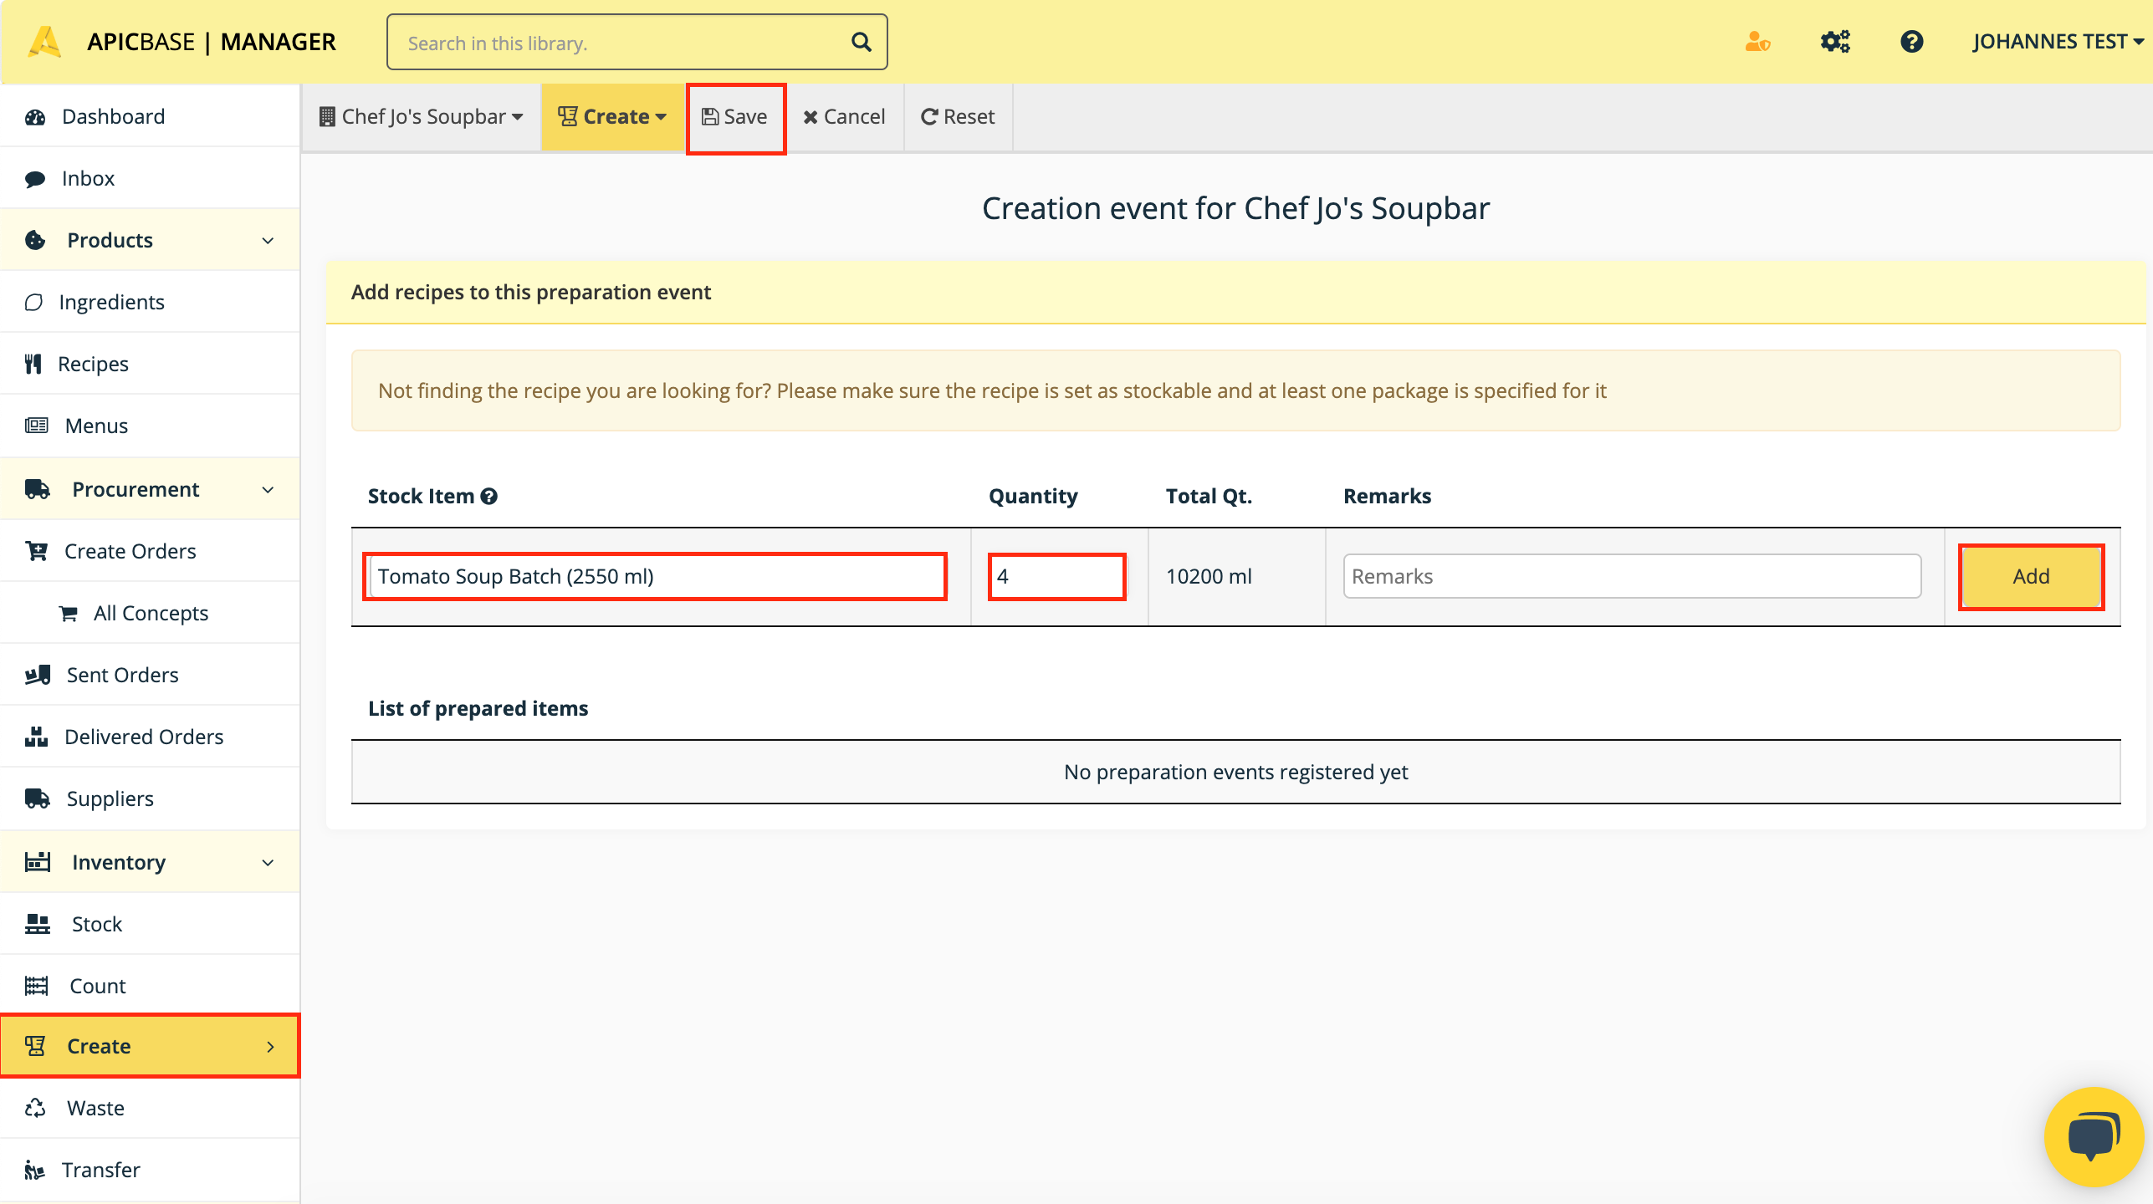Viewport: 2153px width, 1204px height.
Task: Open the chat support bubble
Action: click(x=2094, y=1137)
